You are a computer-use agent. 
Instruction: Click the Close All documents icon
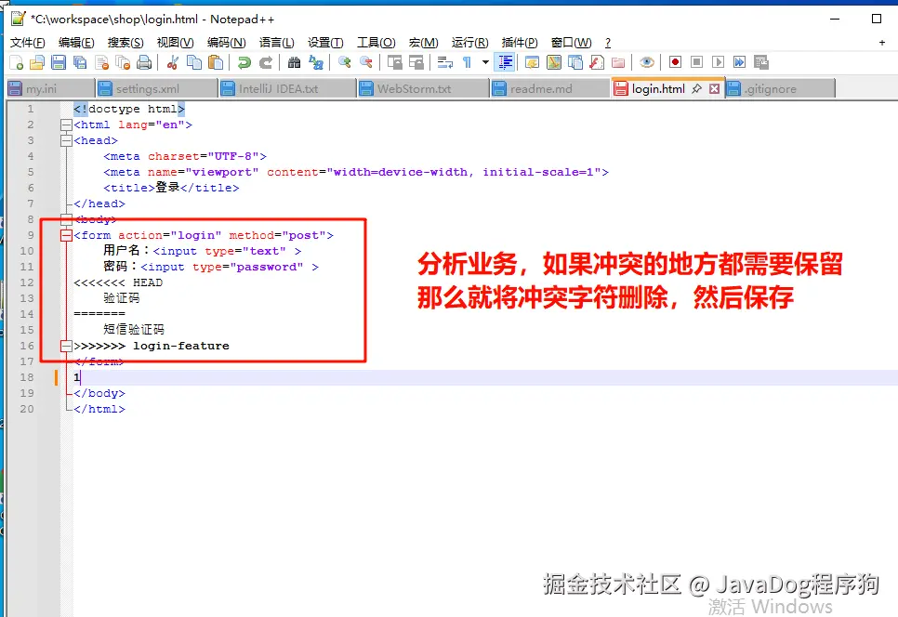click(x=123, y=62)
